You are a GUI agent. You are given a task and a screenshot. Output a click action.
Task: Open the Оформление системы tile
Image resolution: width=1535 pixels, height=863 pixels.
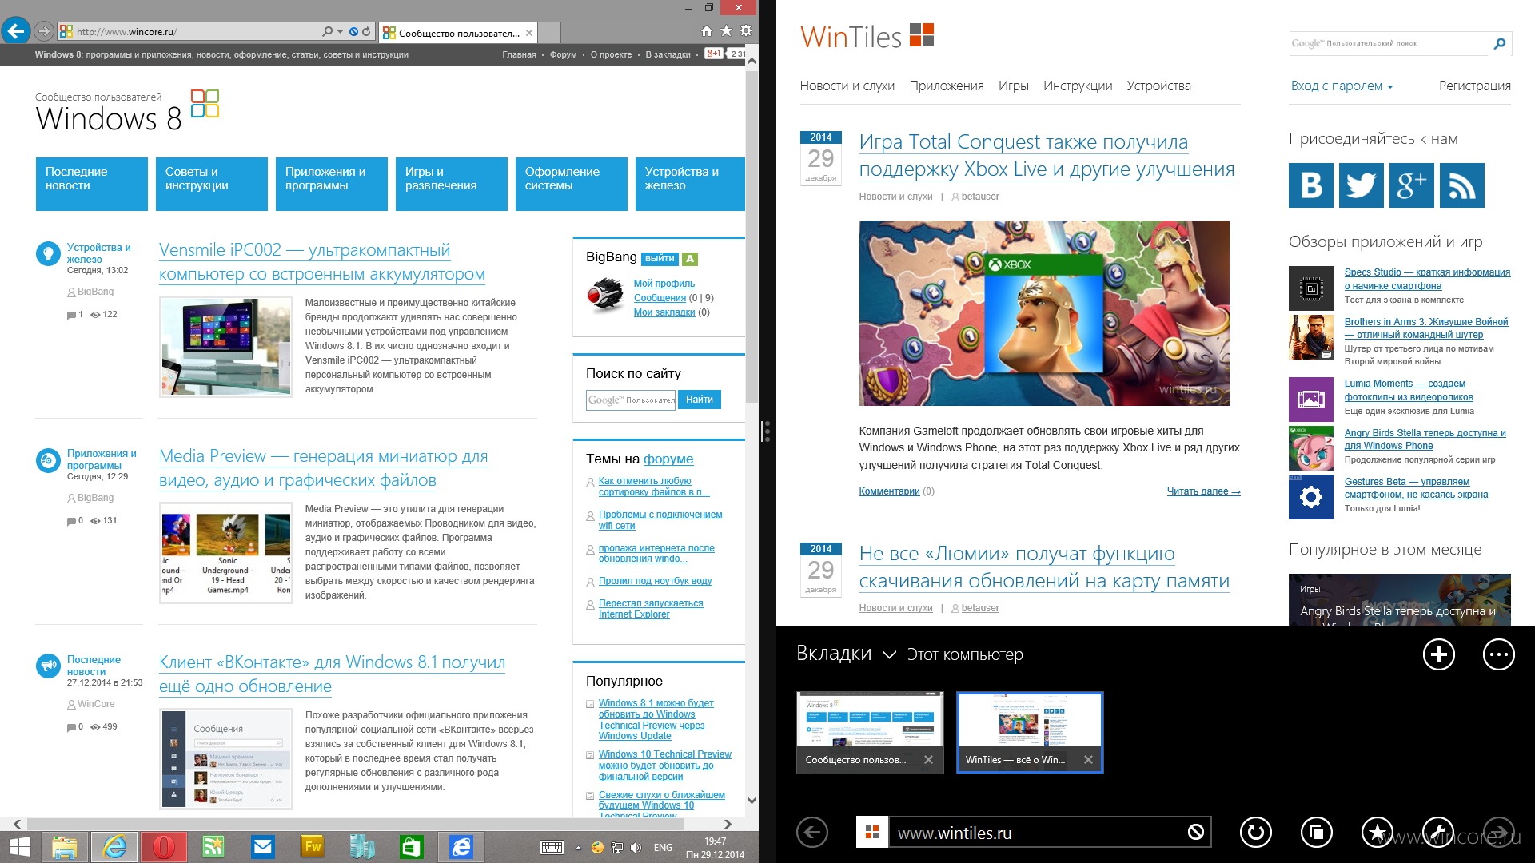coord(572,184)
